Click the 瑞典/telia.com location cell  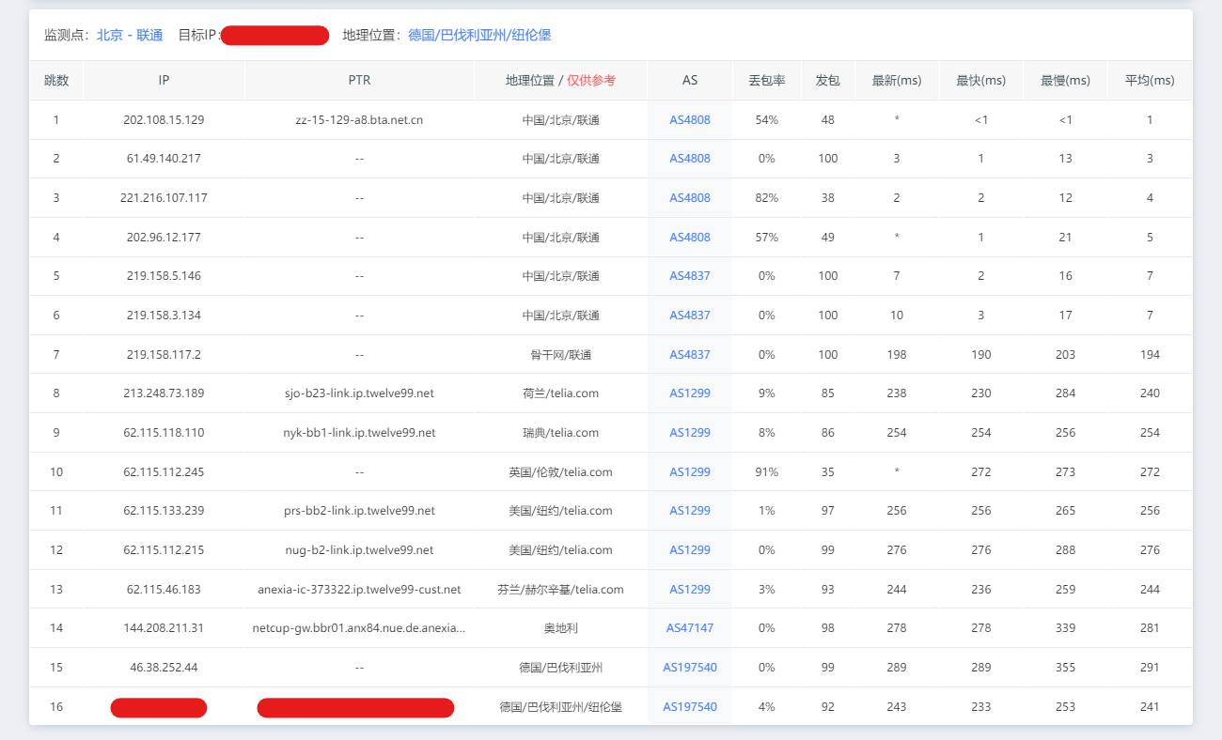click(x=560, y=433)
